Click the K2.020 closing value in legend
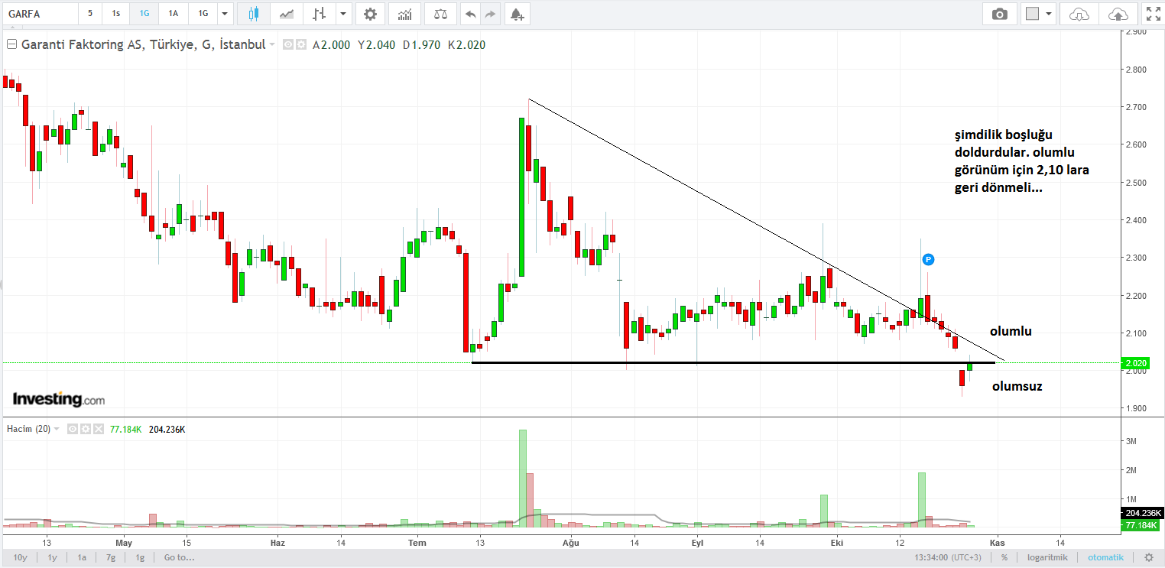Viewport: 1165px width, 568px height. pos(466,45)
